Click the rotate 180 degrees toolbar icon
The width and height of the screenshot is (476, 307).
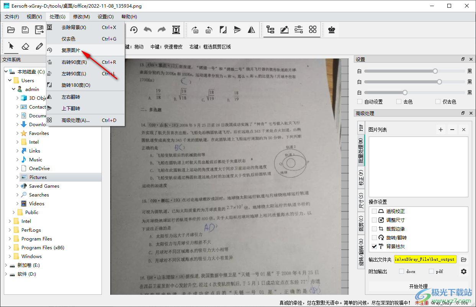pyautogui.click(x=223, y=29)
